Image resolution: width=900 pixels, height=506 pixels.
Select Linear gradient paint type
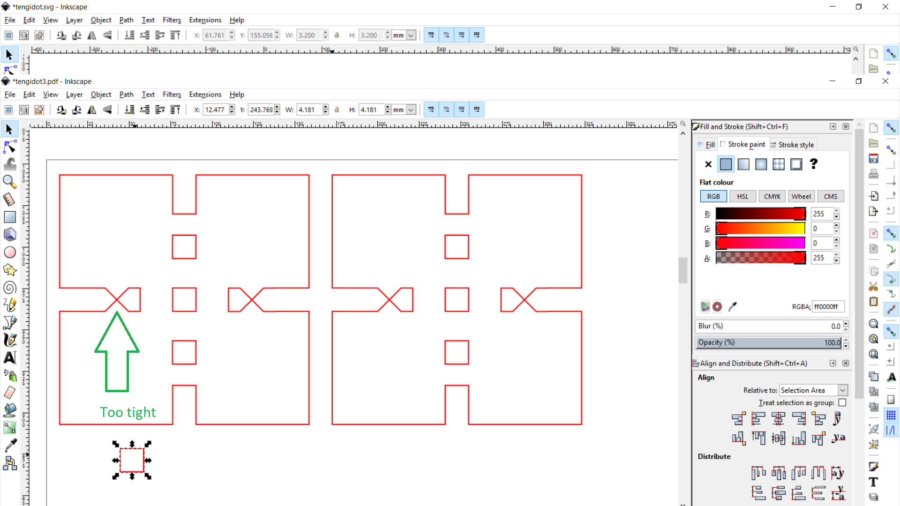point(743,164)
